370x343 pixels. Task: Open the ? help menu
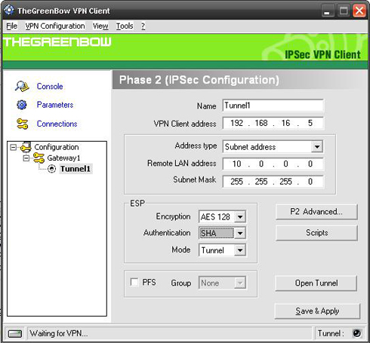(143, 26)
